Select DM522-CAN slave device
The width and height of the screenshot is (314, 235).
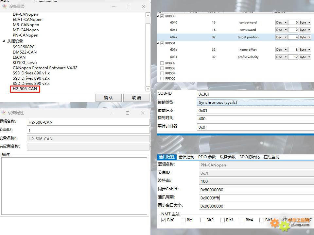pyautogui.click(x=25, y=52)
